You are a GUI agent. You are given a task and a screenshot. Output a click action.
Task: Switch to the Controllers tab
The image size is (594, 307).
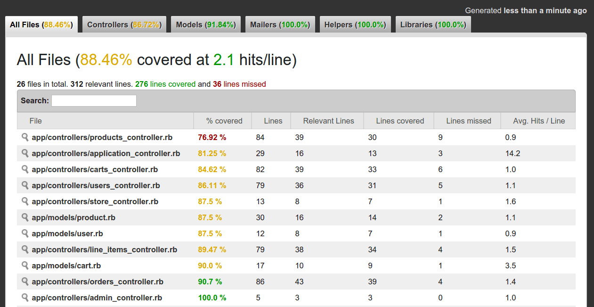(x=124, y=25)
